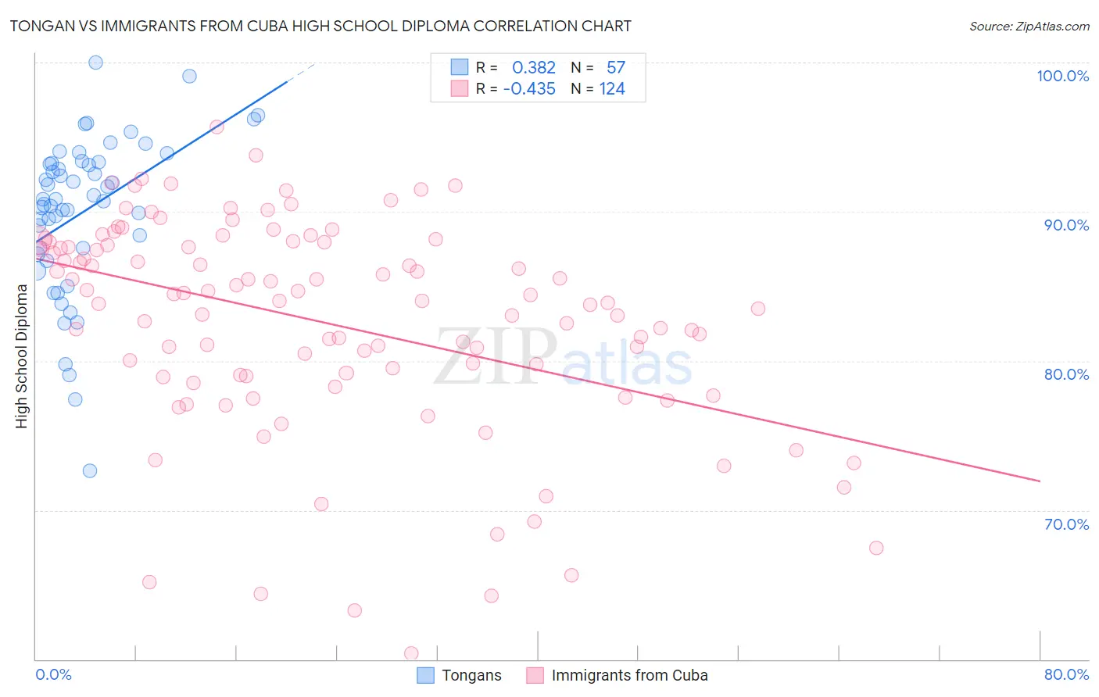The image size is (1099, 697).
Task: Click the blue Tongans legend swatch
Action: [425, 675]
